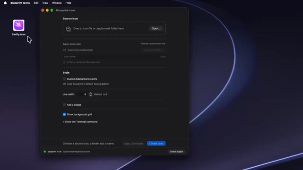303x170 pixels.
Task: Uncheck the Show background grid checkbox
Action: [64, 114]
